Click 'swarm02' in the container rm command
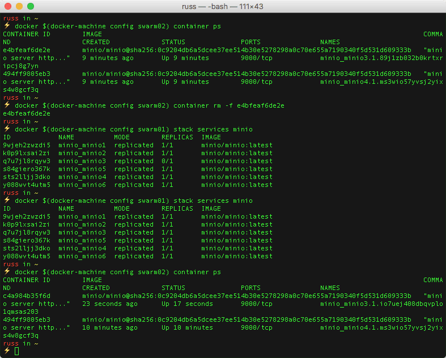The image size is (446, 358). (150, 105)
